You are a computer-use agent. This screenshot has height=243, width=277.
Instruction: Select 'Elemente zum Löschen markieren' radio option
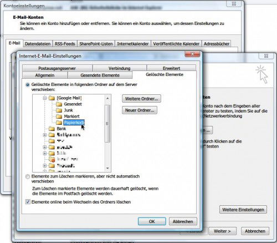pos(28,176)
